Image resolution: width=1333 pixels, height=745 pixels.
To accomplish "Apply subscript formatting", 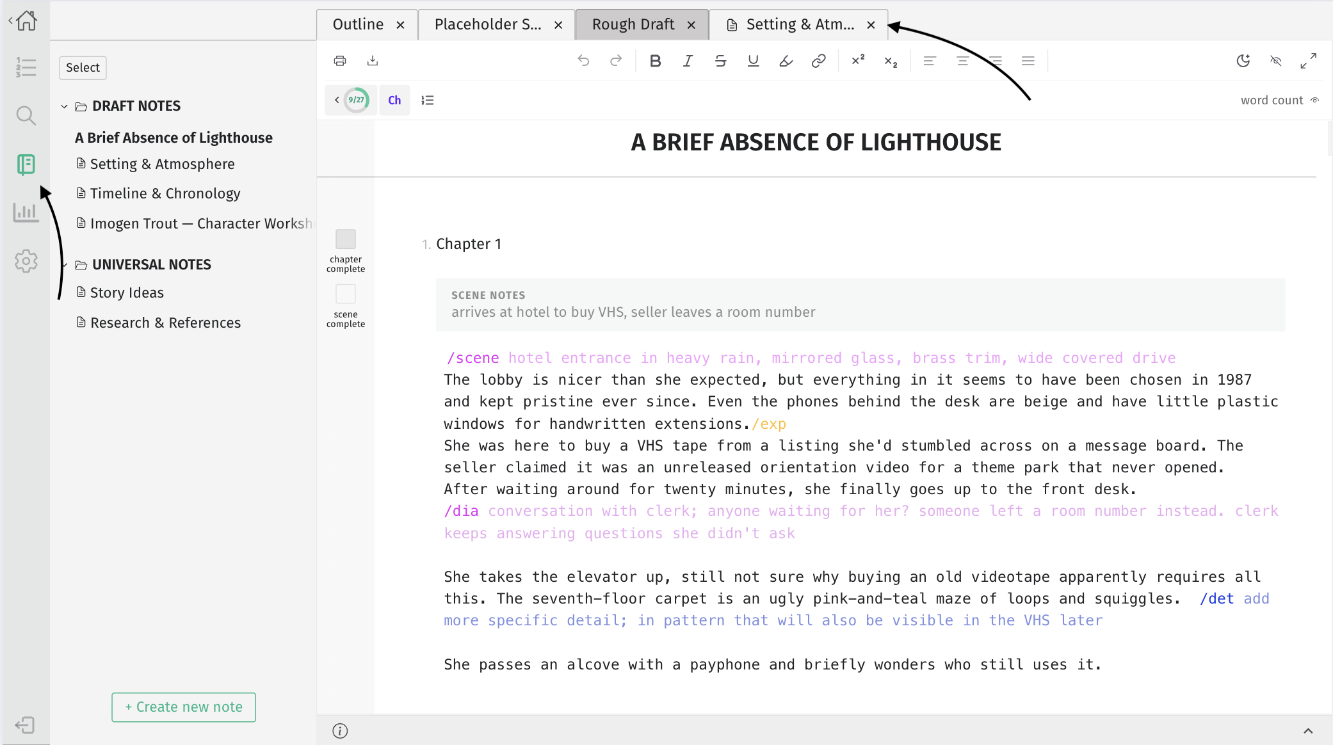I will tap(891, 61).
